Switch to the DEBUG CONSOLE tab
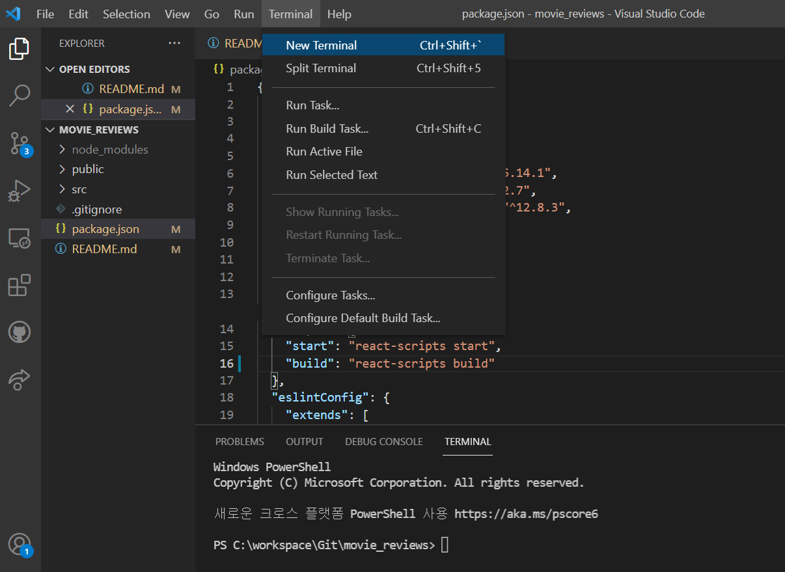 coord(384,441)
